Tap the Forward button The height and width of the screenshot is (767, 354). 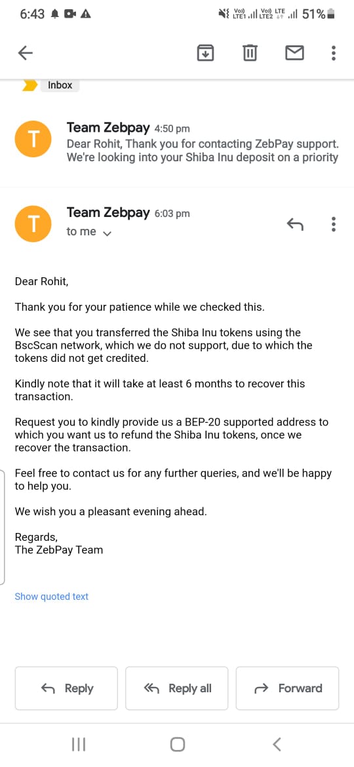pyautogui.click(x=288, y=688)
